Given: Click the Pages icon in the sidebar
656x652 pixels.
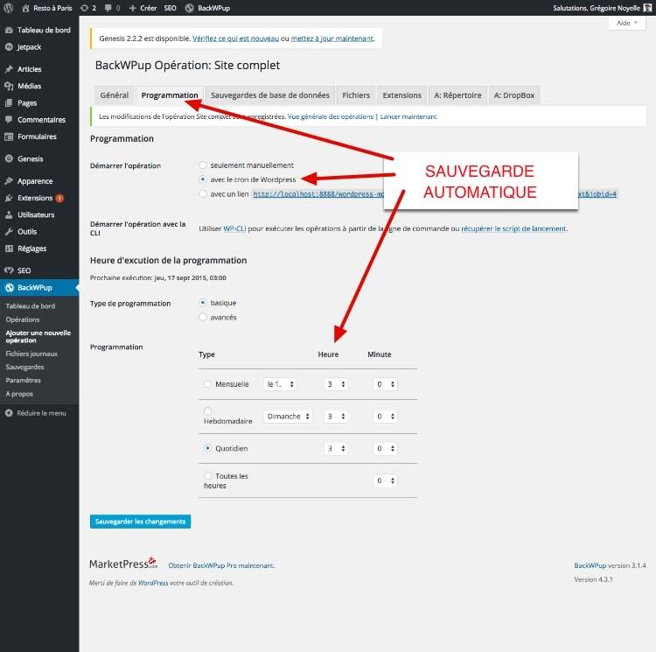Looking at the screenshot, I should [x=9, y=102].
